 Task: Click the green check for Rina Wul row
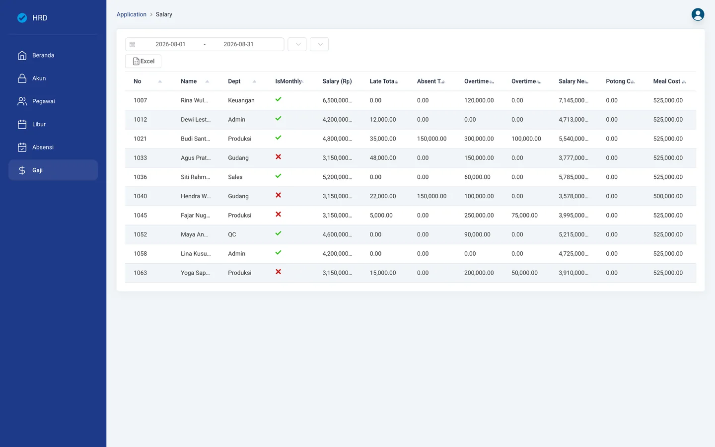tap(278, 99)
